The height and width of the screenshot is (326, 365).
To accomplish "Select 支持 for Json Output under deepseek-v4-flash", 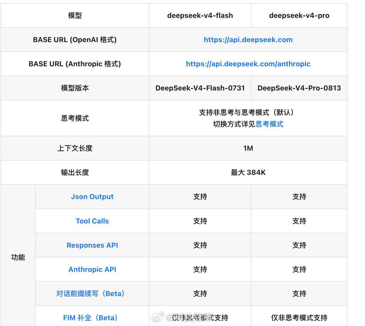I will [200, 197].
